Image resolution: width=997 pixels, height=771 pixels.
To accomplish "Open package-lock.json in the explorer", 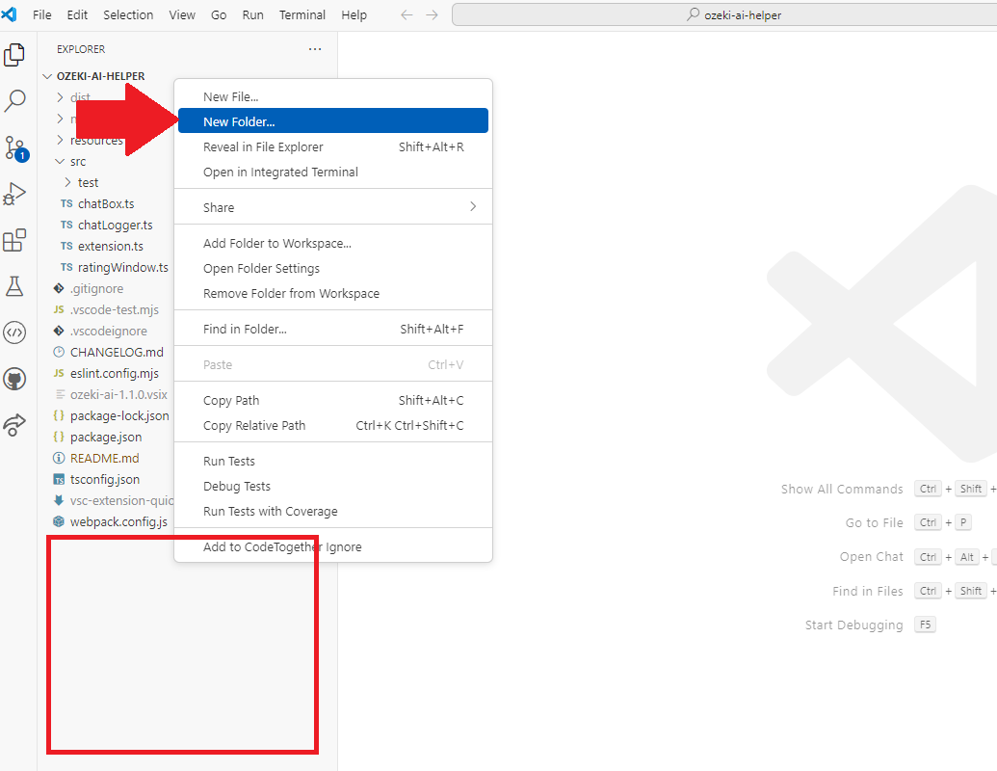I will click(119, 416).
